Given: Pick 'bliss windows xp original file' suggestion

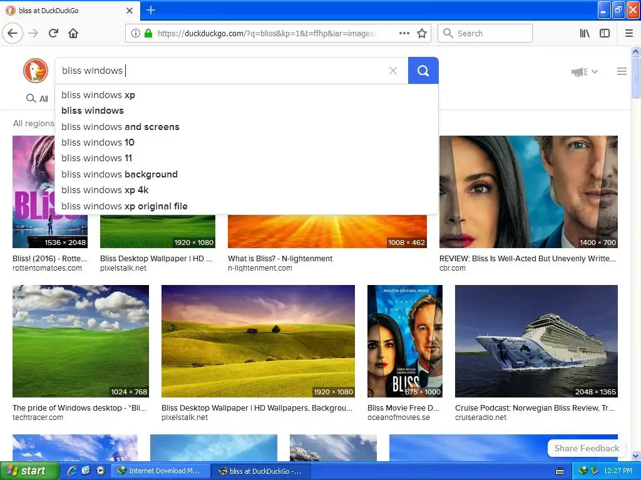Looking at the screenshot, I should (247, 206).
